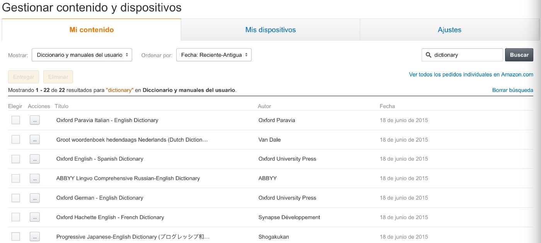Open actions menu for Oxford Hachette French Dictionary

pos(35,217)
